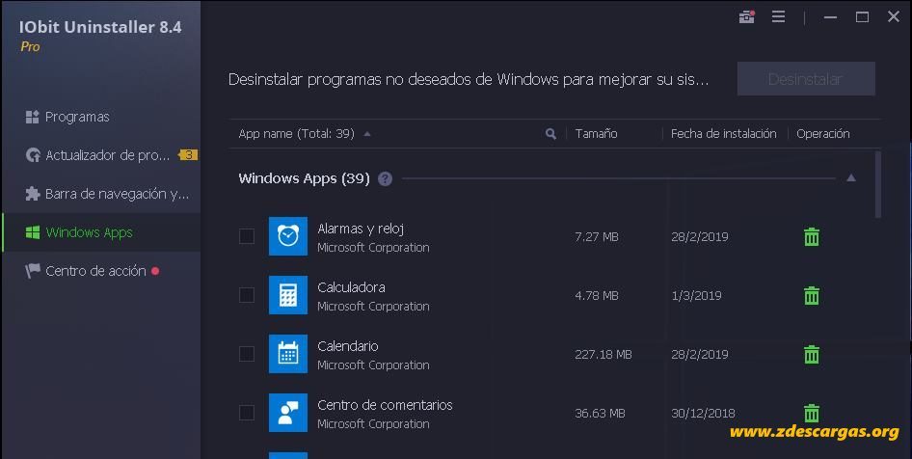Viewport: 912px width, 459px height.
Task: Sort by App name column arrow
Action: coord(367,134)
